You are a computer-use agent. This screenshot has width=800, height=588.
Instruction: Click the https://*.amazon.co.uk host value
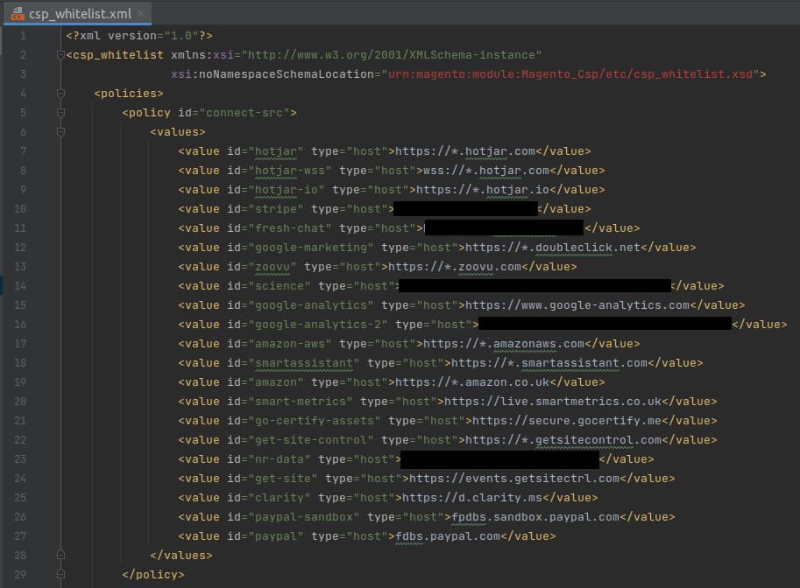[x=472, y=382]
